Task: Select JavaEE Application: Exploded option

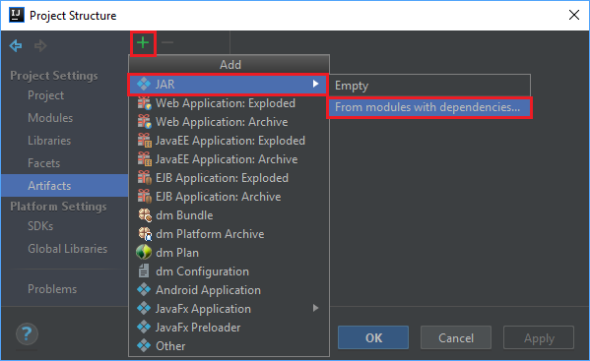Action: point(229,141)
